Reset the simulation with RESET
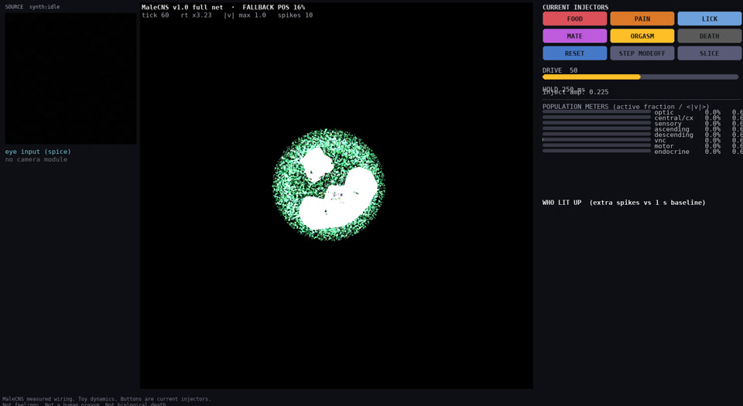Image resolution: width=743 pixels, height=406 pixels. (574, 53)
